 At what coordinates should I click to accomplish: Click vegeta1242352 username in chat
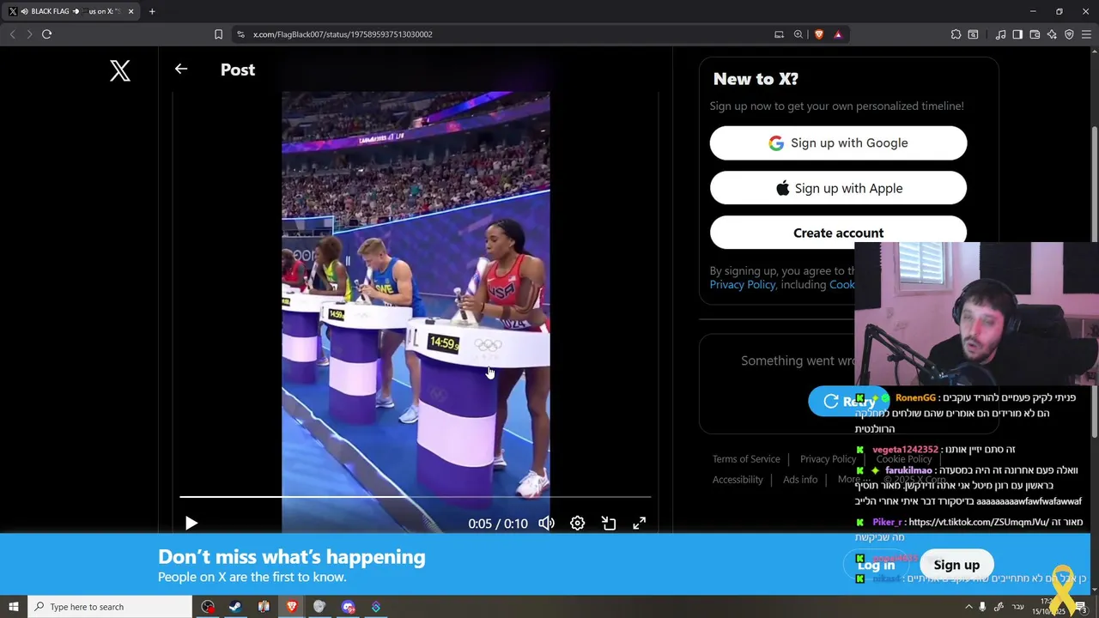click(x=905, y=450)
